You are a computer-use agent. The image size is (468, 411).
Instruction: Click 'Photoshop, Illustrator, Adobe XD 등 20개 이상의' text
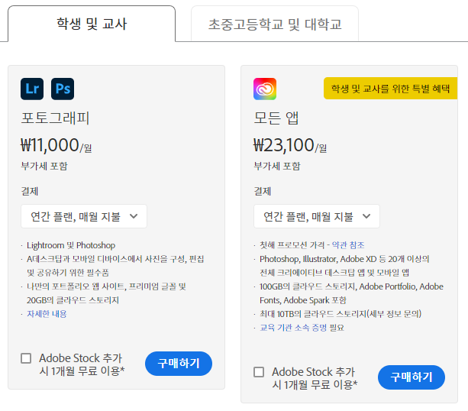coord(344,259)
